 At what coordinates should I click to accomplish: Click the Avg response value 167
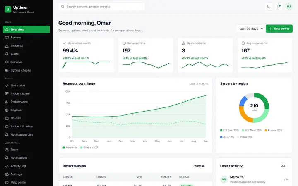coord(245,51)
